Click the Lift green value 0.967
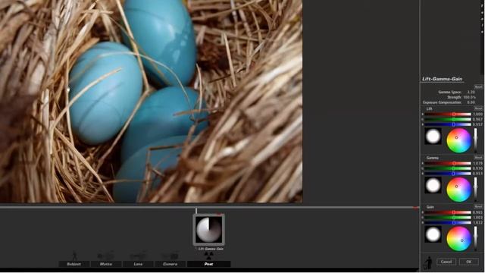The height and width of the screenshot is (273, 485). pyautogui.click(x=478, y=119)
